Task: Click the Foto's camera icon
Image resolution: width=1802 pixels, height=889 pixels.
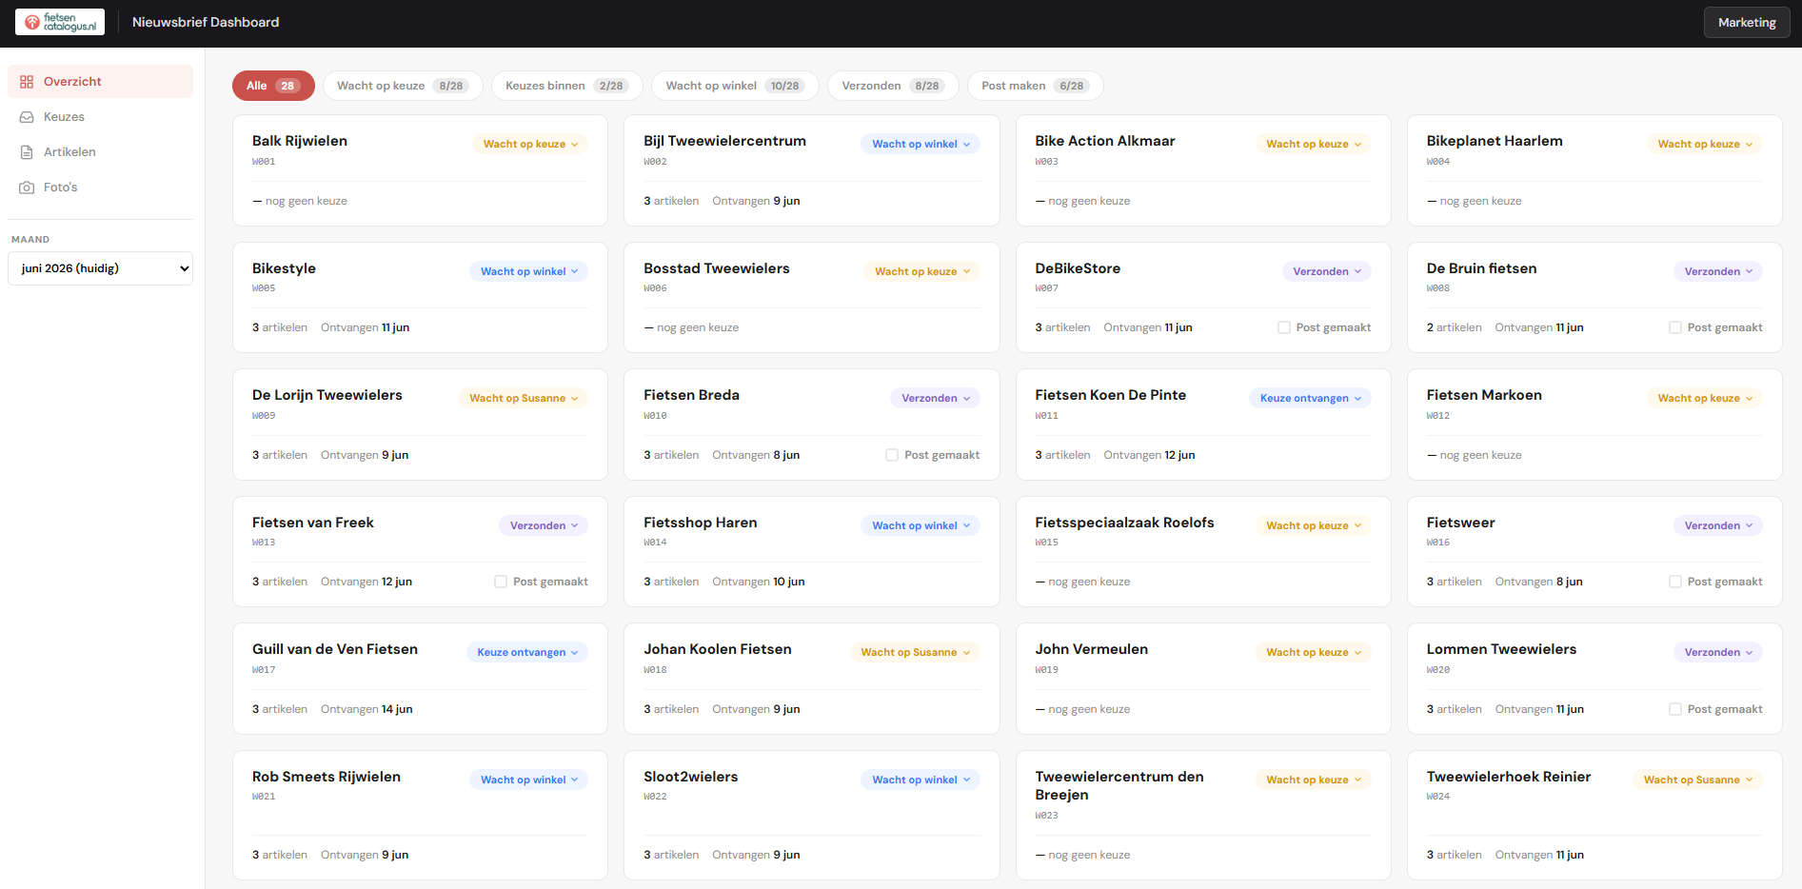Action: point(27,188)
